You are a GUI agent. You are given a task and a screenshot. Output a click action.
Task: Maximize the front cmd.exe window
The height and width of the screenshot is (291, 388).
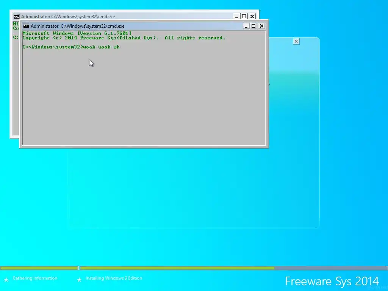[x=253, y=26]
